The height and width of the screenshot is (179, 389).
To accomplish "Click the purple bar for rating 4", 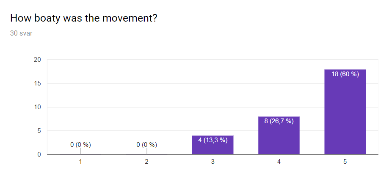I will point(279,140).
